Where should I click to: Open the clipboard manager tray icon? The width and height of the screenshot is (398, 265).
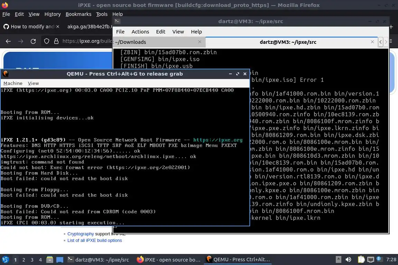[x=361, y=259]
